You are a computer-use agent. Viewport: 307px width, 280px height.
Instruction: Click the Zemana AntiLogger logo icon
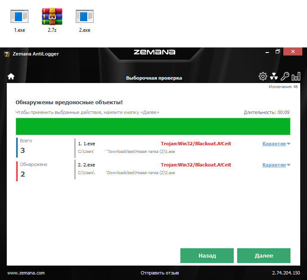(x=7, y=54)
